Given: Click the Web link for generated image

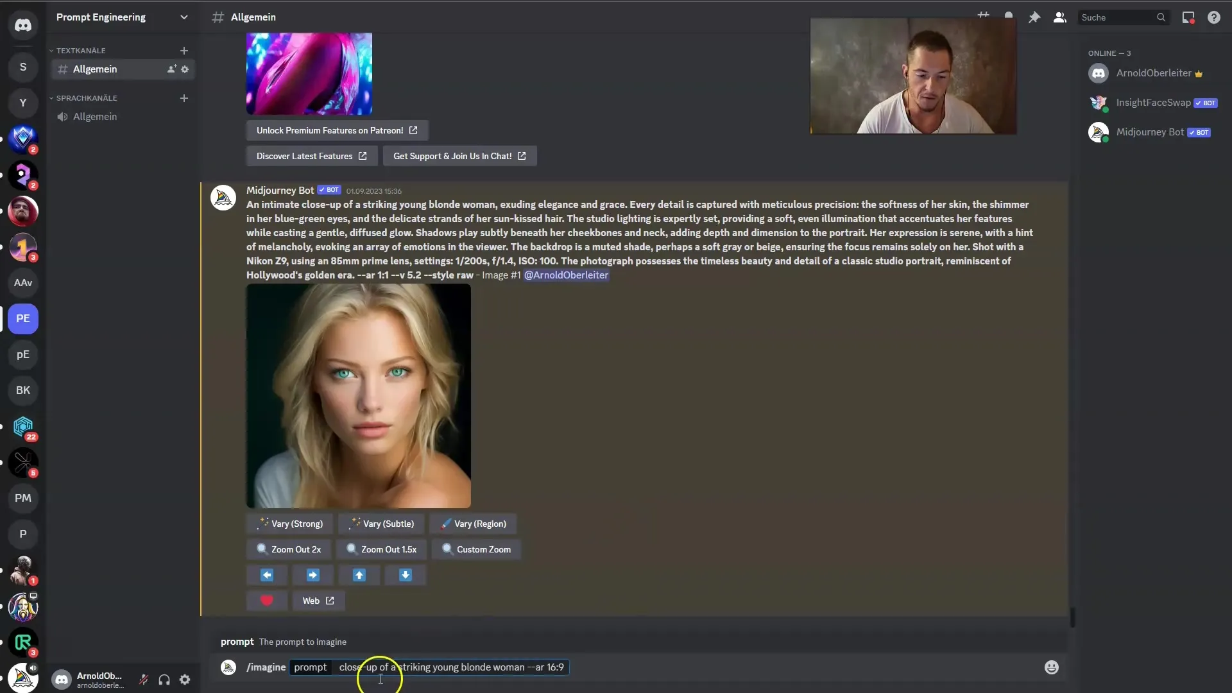Looking at the screenshot, I should tap(318, 601).
